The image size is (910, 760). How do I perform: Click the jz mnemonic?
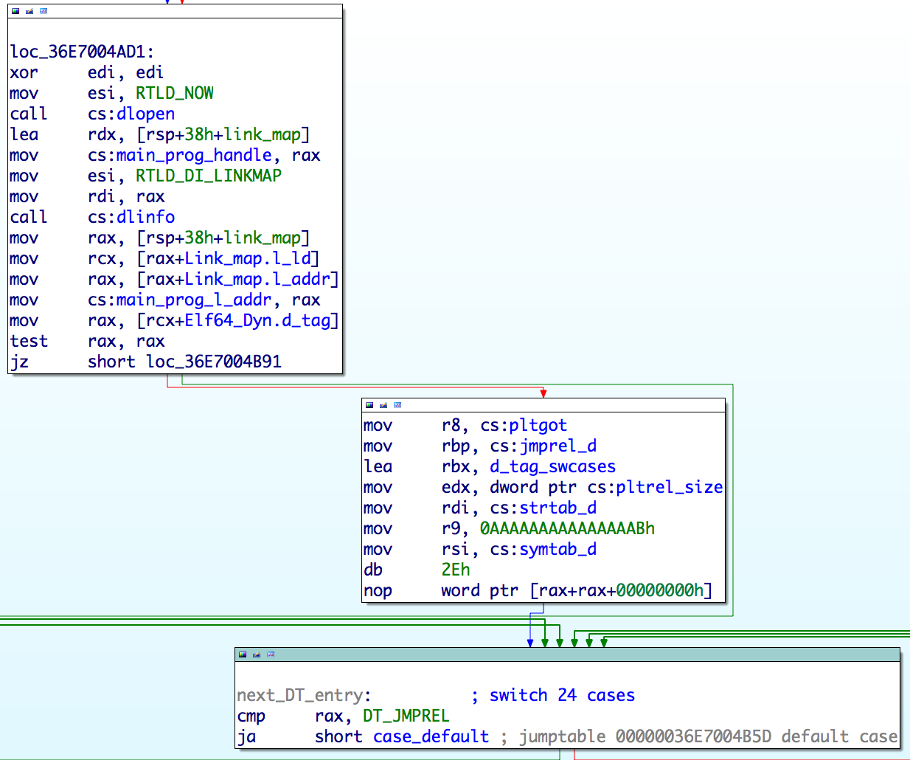click(x=20, y=362)
